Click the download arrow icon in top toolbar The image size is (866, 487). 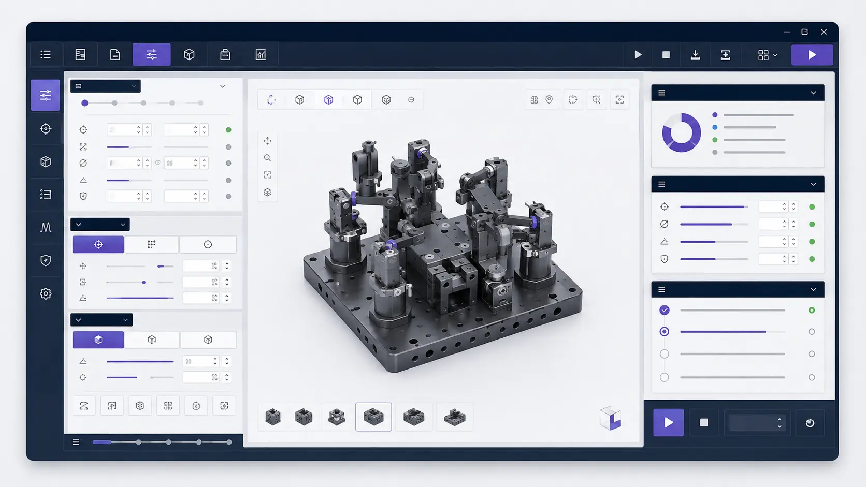click(695, 55)
